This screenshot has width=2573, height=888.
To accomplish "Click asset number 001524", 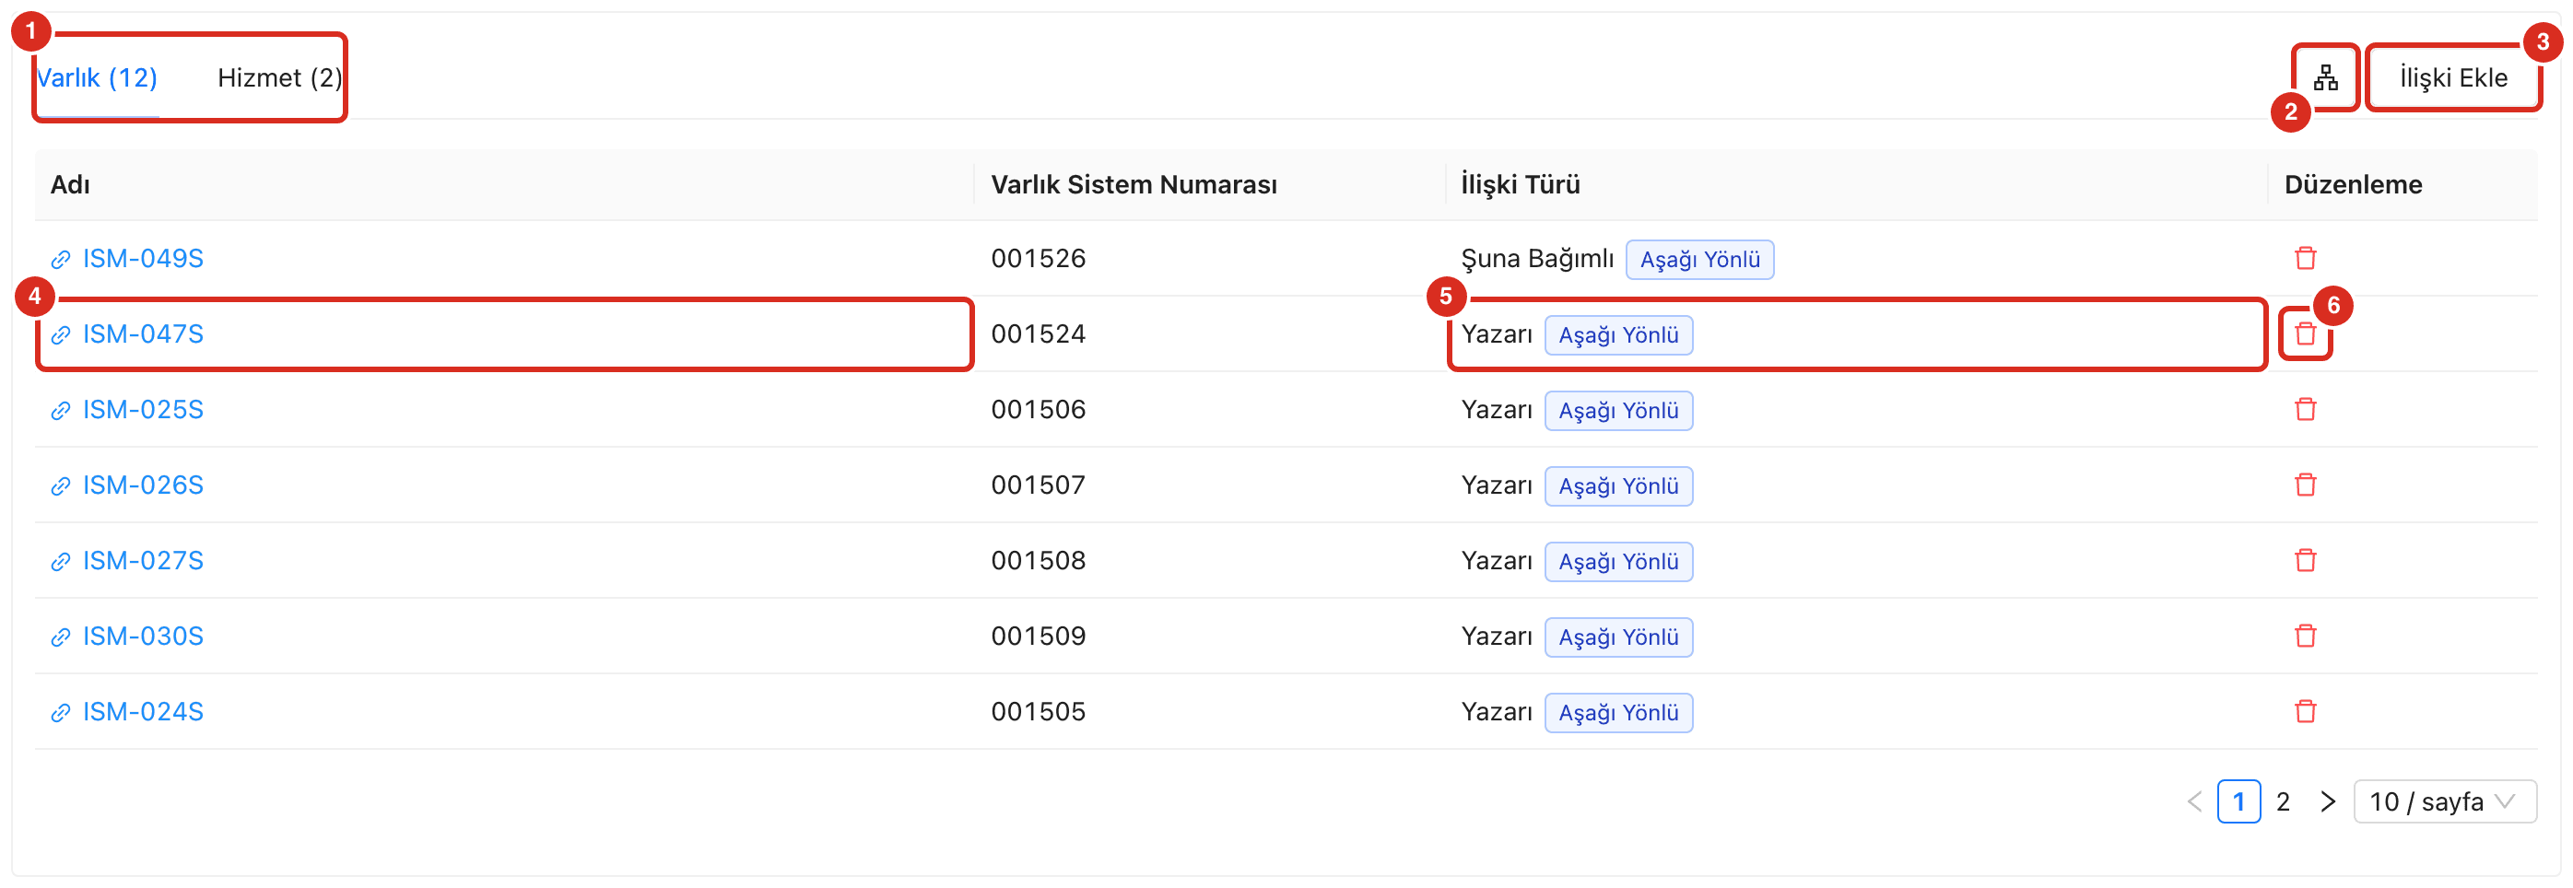I will pos(1038,334).
